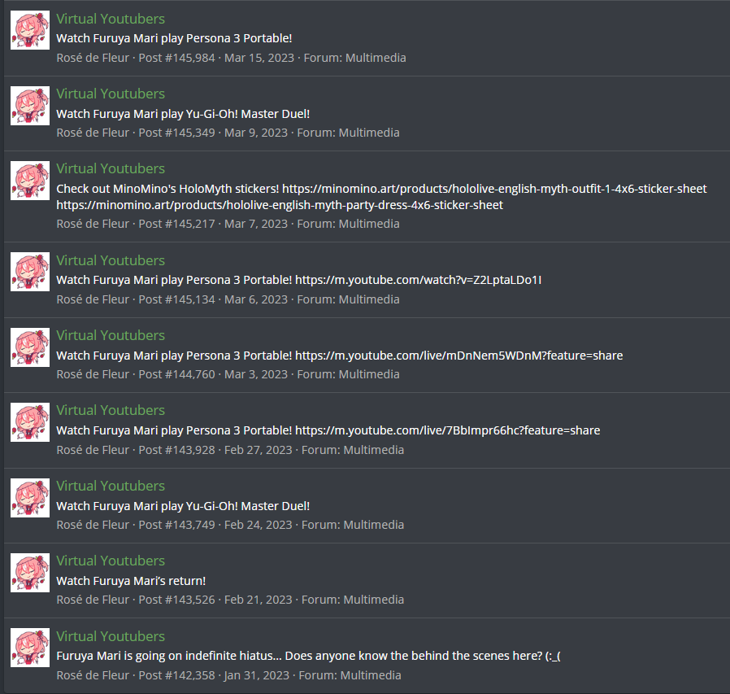Open the 'Watch Furuya Mari's return!' post
730x694 pixels.
coord(131,581)
